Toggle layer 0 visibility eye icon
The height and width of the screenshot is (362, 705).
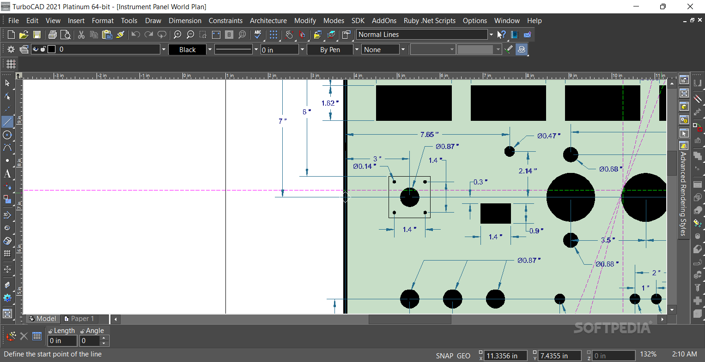point(36,49)
